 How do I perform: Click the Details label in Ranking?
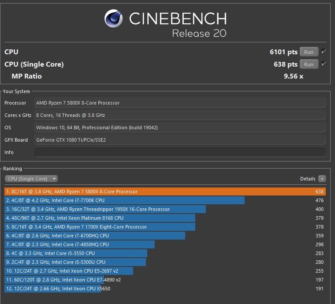pos(308,179)
